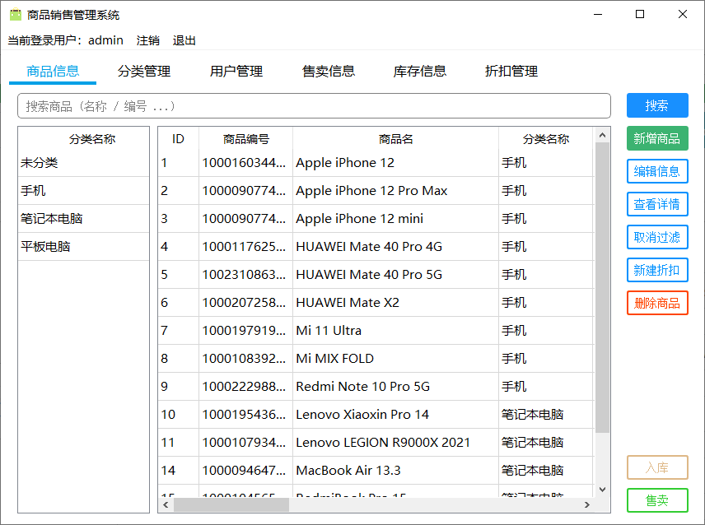Click the app icon in title bar

pos(16,14)
